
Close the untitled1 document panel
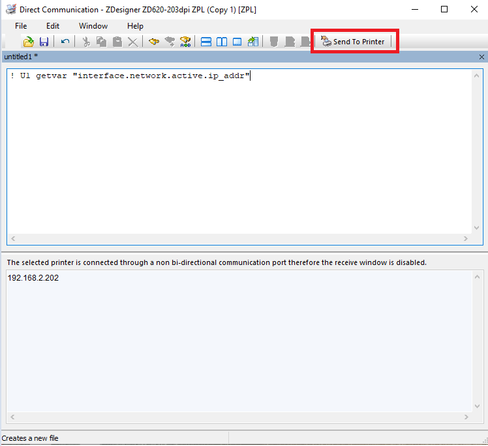(x=481, y=57)
